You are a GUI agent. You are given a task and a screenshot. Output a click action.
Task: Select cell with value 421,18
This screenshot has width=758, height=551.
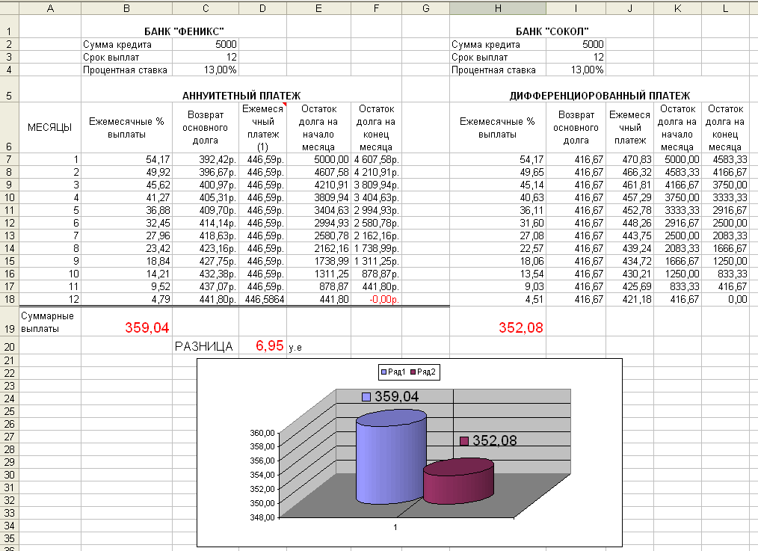(x=629, y=299)
